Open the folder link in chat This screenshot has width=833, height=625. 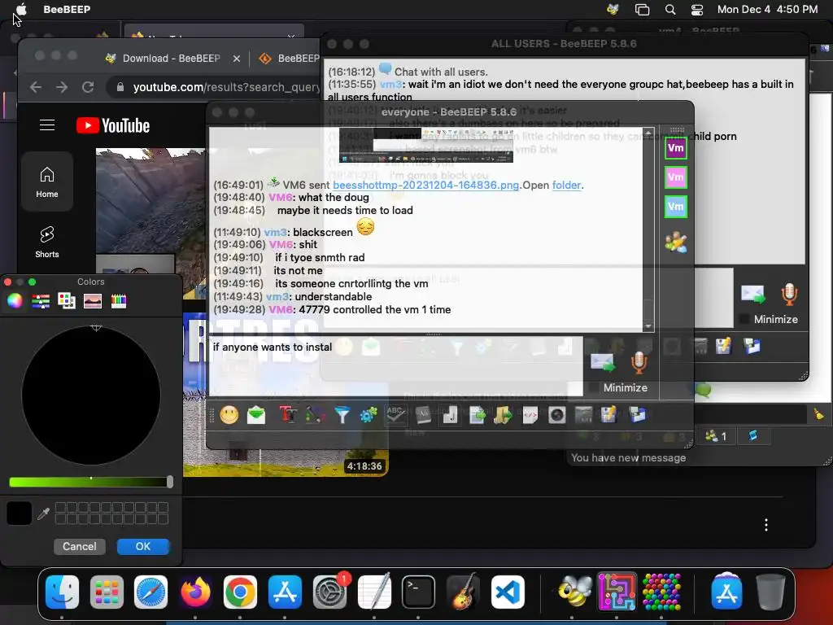point(566,185)
